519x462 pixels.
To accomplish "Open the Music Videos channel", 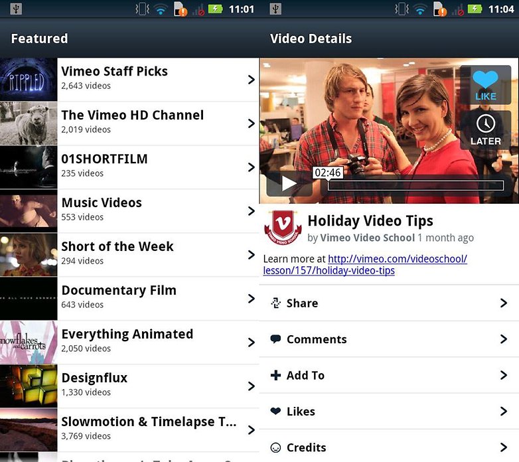I will (x=129, y=211).
